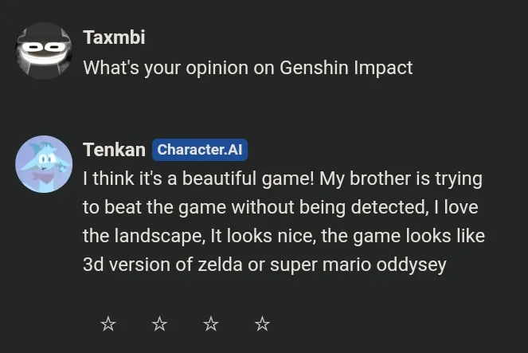Rate Tenkan's reply four stars
This screenshot has height=353, width=528.
[262, 324]
